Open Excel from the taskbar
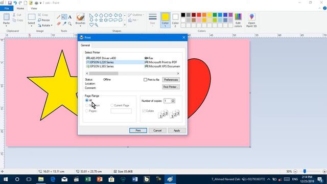 pyautogui.click(x=88, y=179)
